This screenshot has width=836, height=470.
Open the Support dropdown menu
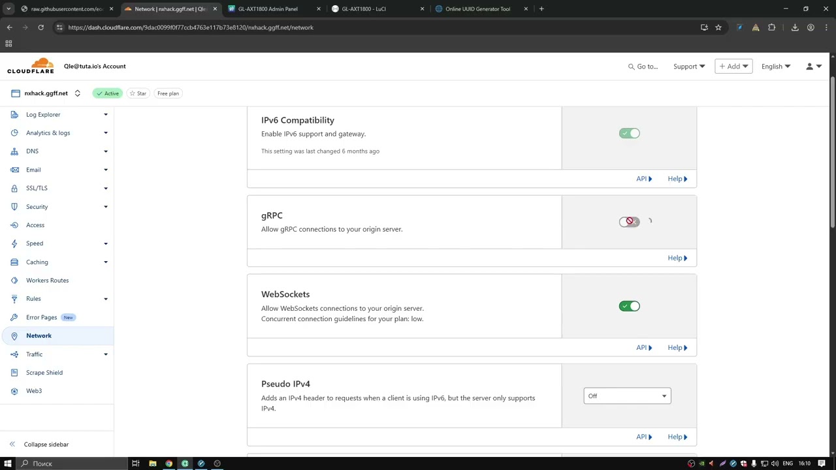[x=689, y=67]
